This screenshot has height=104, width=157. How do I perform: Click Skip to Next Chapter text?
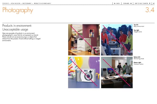tap(141, 3)
